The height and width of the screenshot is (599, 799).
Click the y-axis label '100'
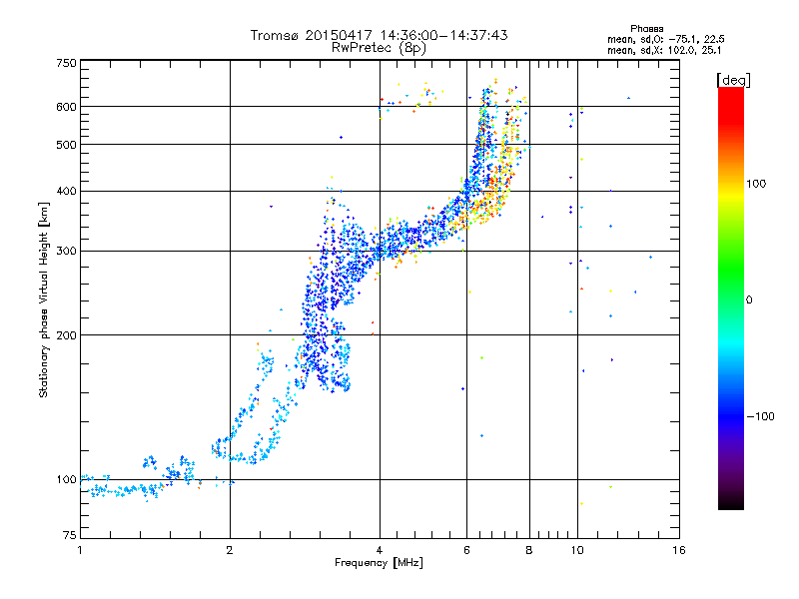click(x=66, y=479)
